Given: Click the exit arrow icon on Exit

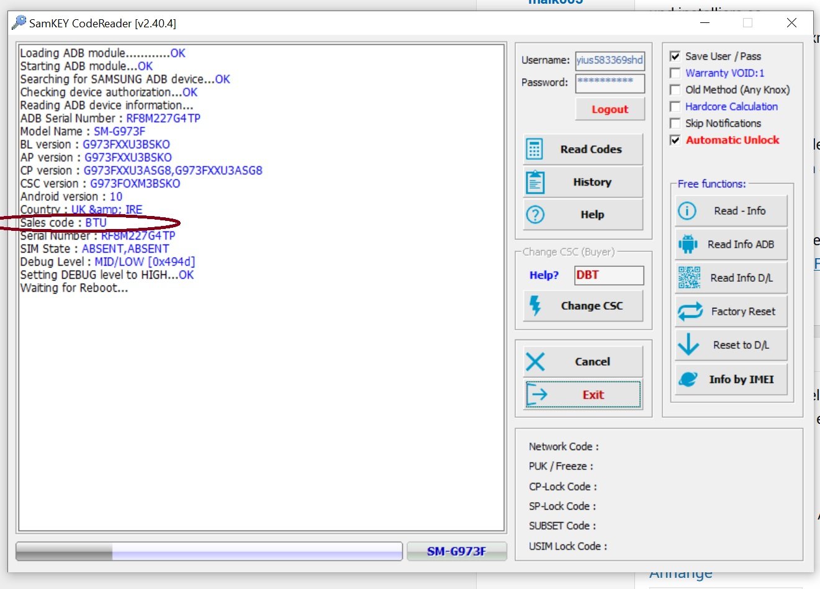Looking at the screenshot, I should (x=536, y=395).
